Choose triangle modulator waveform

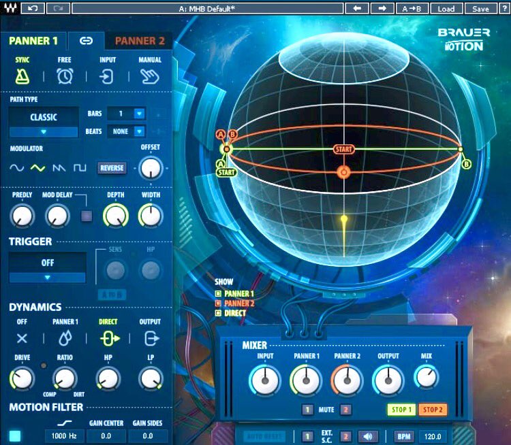37,168
